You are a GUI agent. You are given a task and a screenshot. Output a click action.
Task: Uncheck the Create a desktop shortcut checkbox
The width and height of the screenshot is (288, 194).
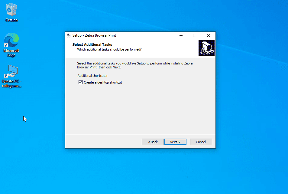(80, 82)
